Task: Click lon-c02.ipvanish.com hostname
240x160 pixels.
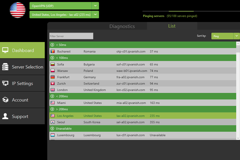Action: pyautogui.click(x=131, y=90)
